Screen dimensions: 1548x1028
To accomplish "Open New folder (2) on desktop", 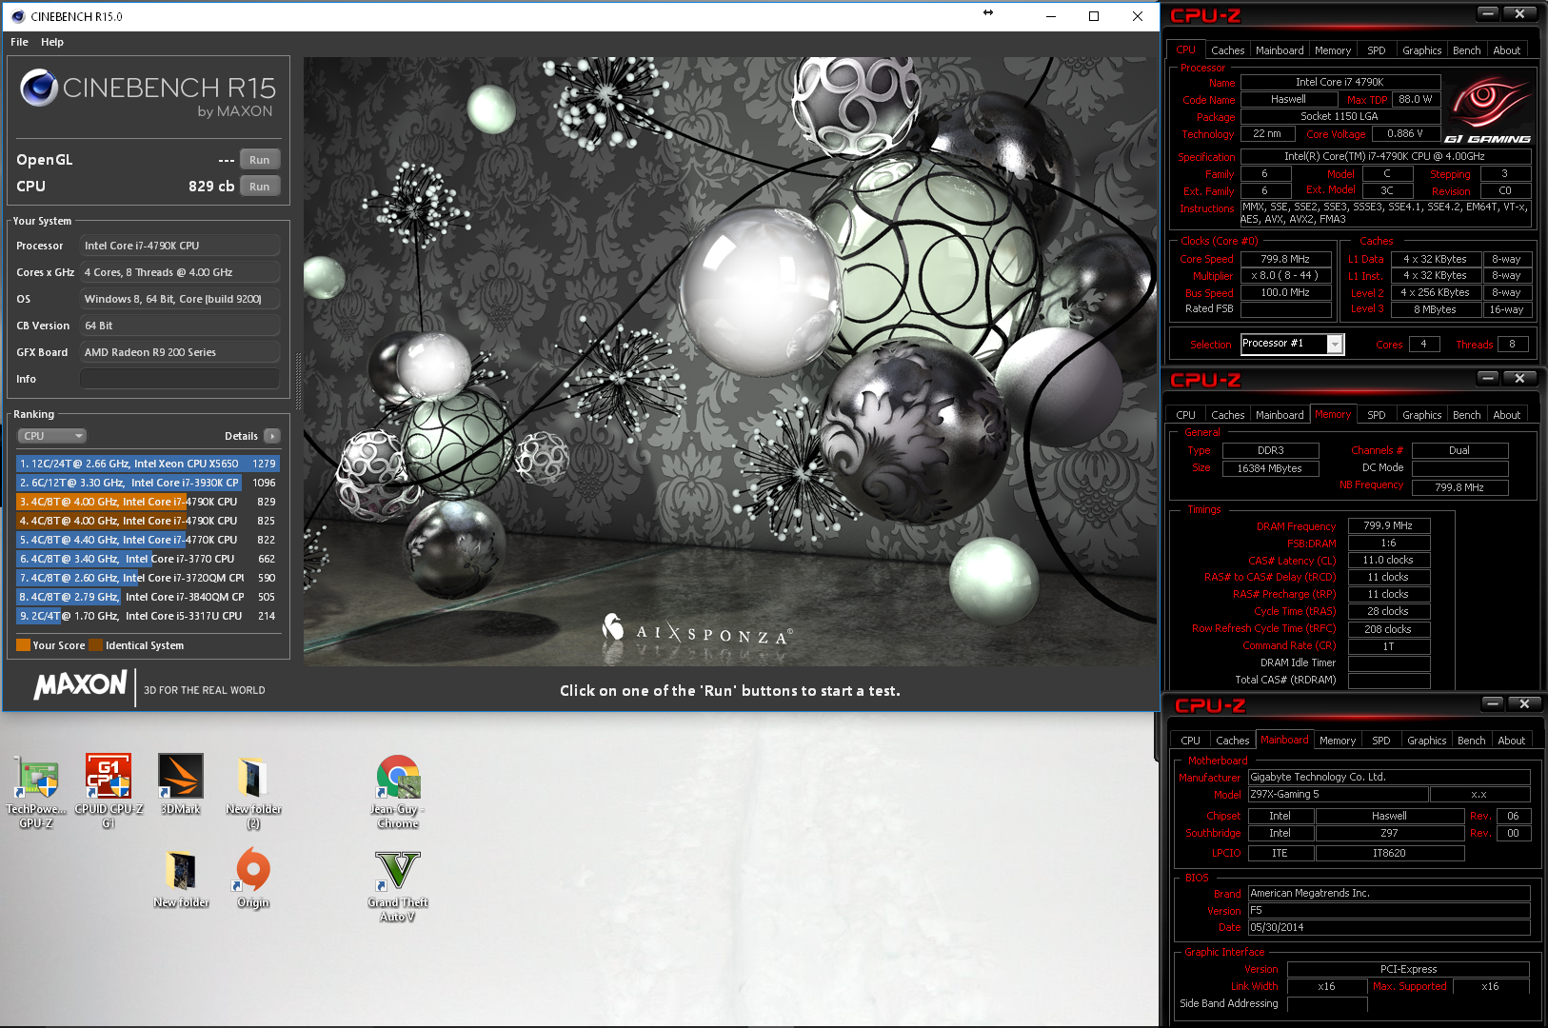I will (253, 790).
